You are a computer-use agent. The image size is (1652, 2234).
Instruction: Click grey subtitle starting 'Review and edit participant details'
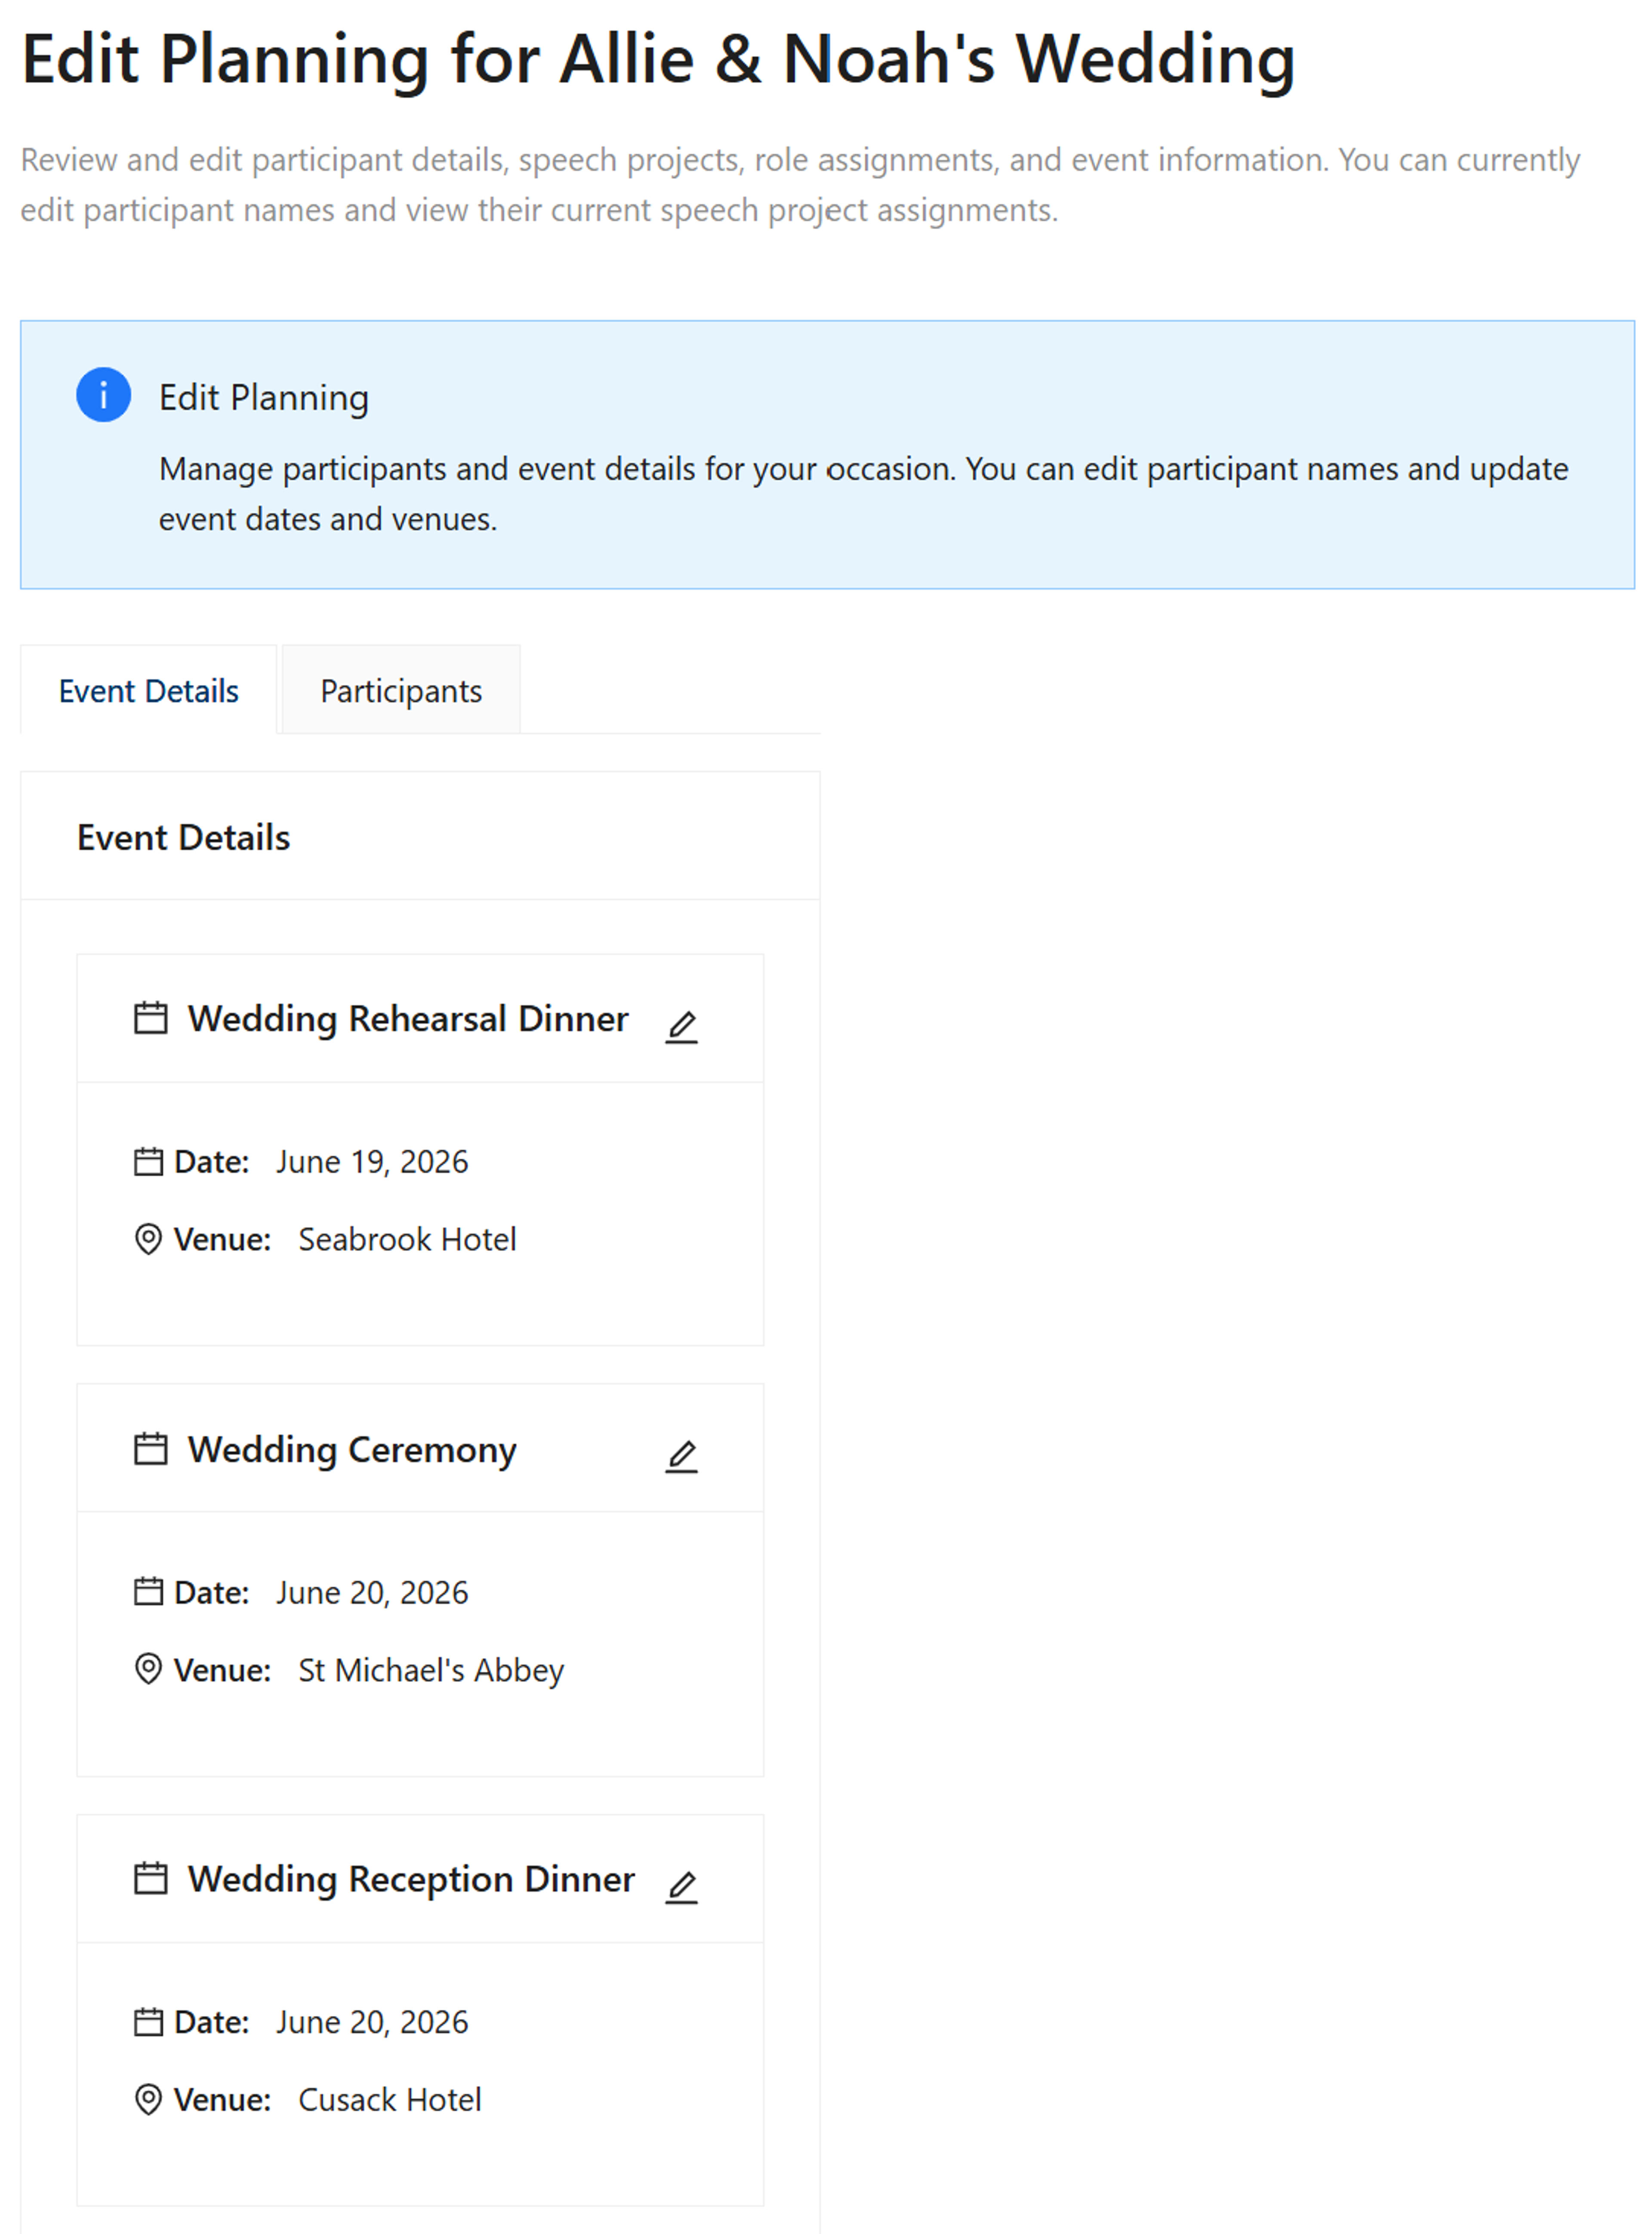[x=800, y=185]
